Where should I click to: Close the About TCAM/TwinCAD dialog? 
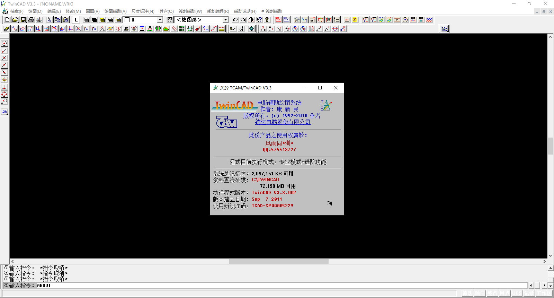[336, 88]
